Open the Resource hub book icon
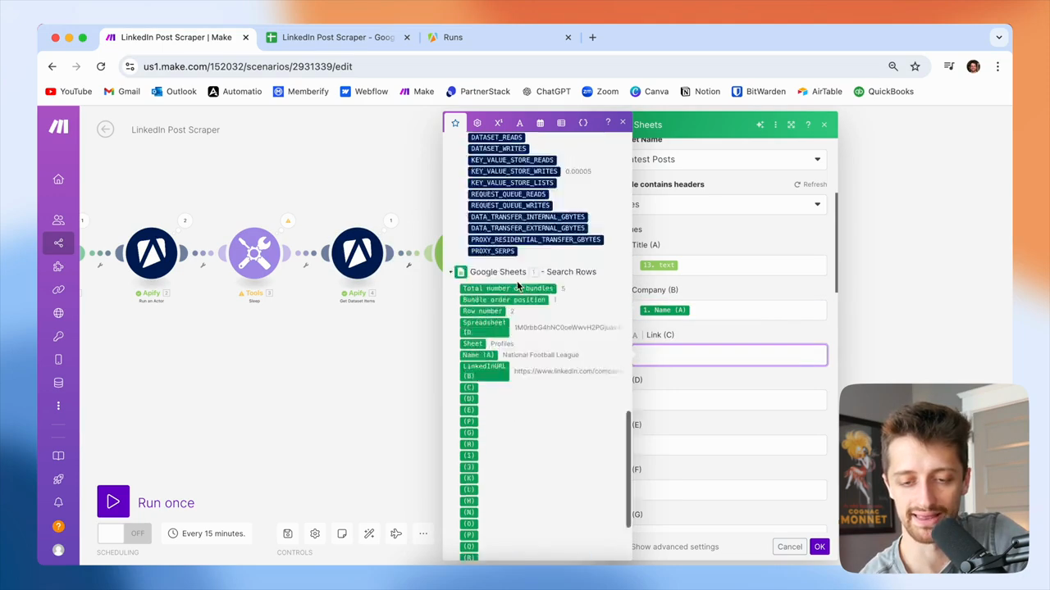Image resolution: width=1050 pixels, height=590 pixels. point(58,456)
